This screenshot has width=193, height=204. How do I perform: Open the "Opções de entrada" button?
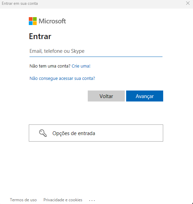(96, 133)
